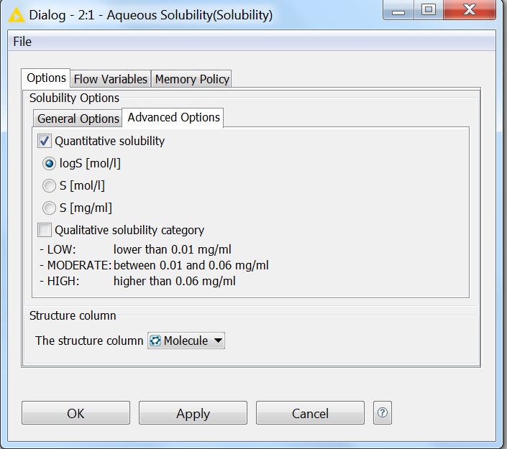Choose the S [mol/l] radio option
507x449 pixels.
tap(49, 186)
